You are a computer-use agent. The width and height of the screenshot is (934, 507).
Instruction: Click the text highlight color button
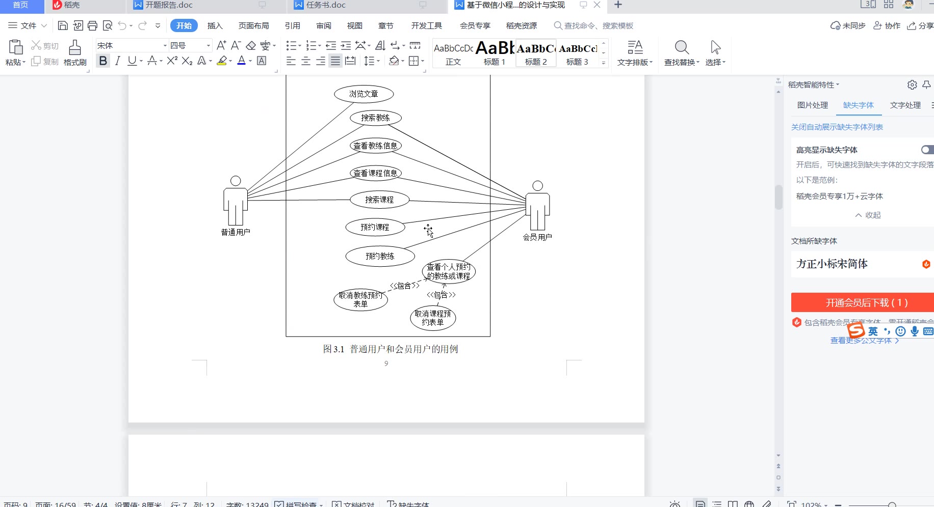coord(222,61)
